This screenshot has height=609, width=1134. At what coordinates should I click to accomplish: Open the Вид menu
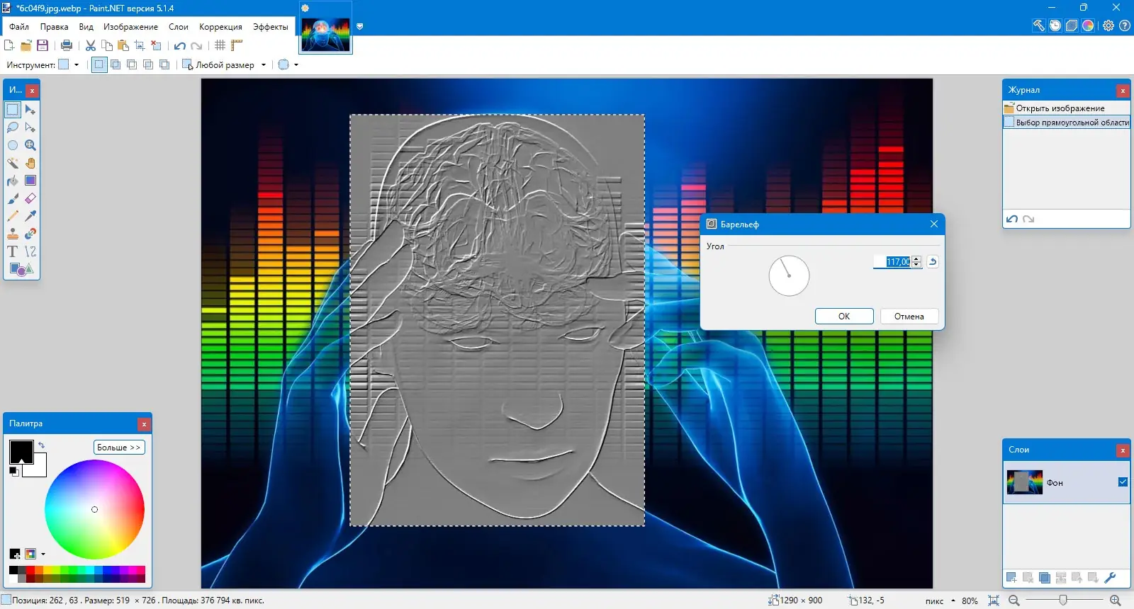coord(86,27)
